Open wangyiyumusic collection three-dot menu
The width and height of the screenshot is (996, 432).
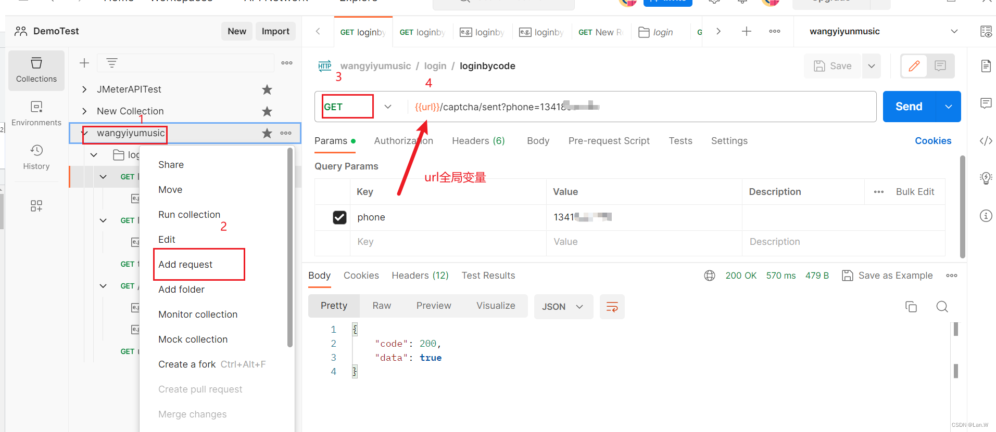click(286, 133)
